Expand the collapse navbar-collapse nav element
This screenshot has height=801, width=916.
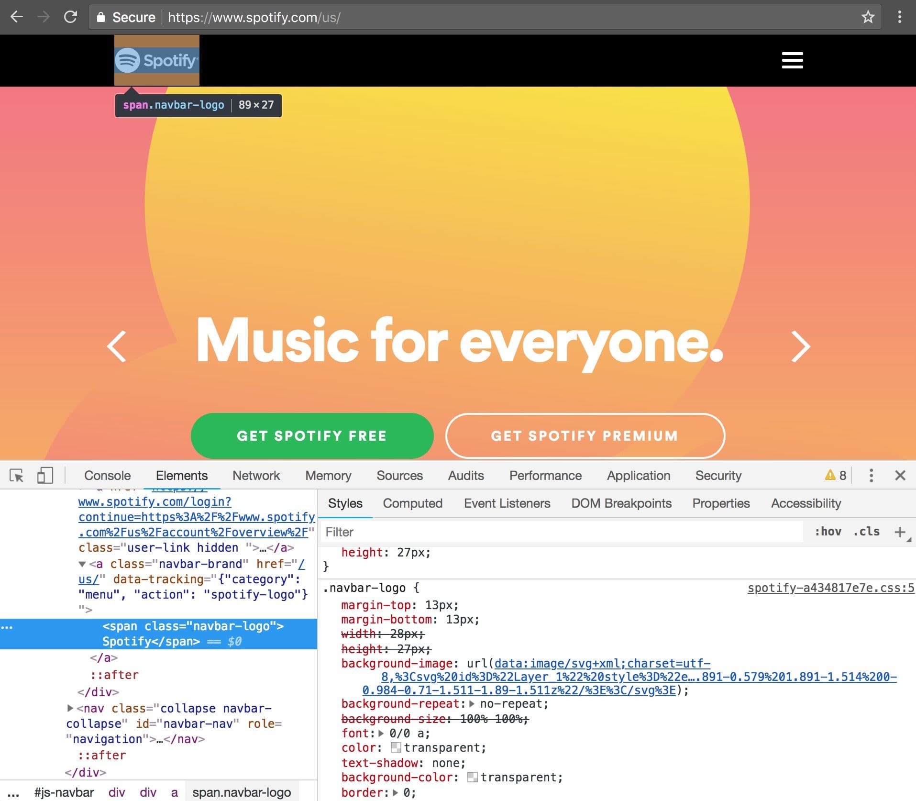70,709
